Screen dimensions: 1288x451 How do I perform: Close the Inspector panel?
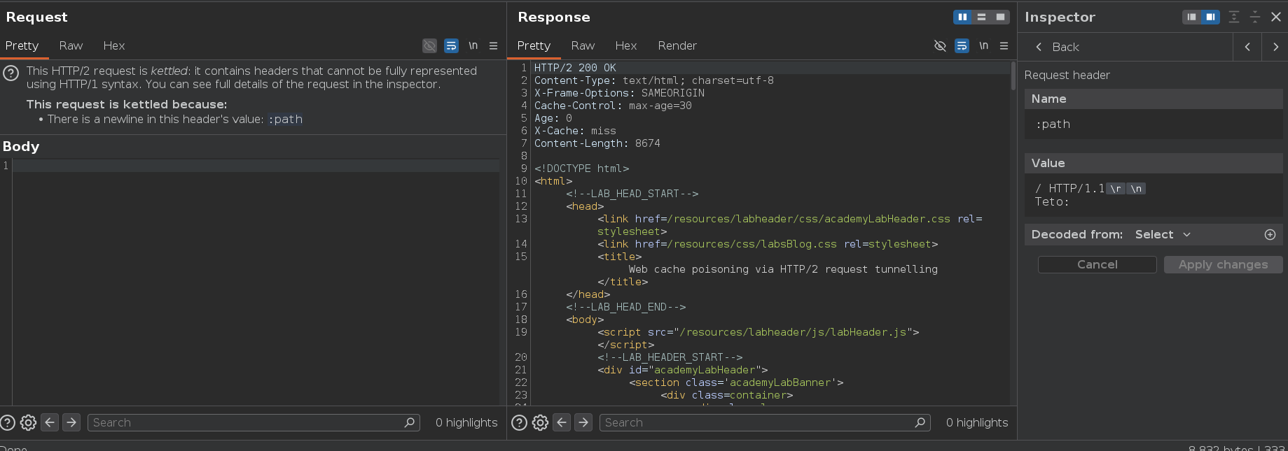point(1276,17)
